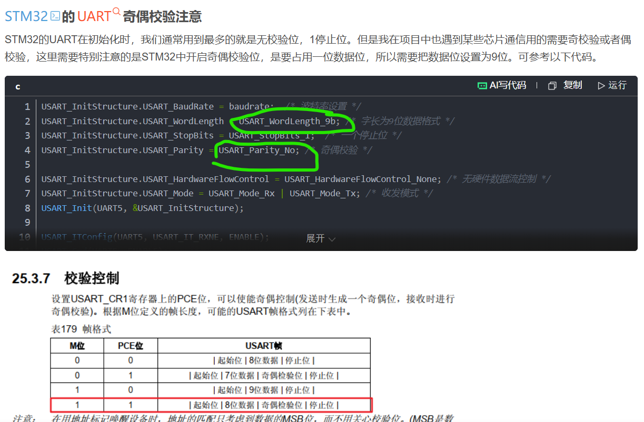Click the copy icon in code header
This screenshot has height=422, width=644.
point(552,86)
